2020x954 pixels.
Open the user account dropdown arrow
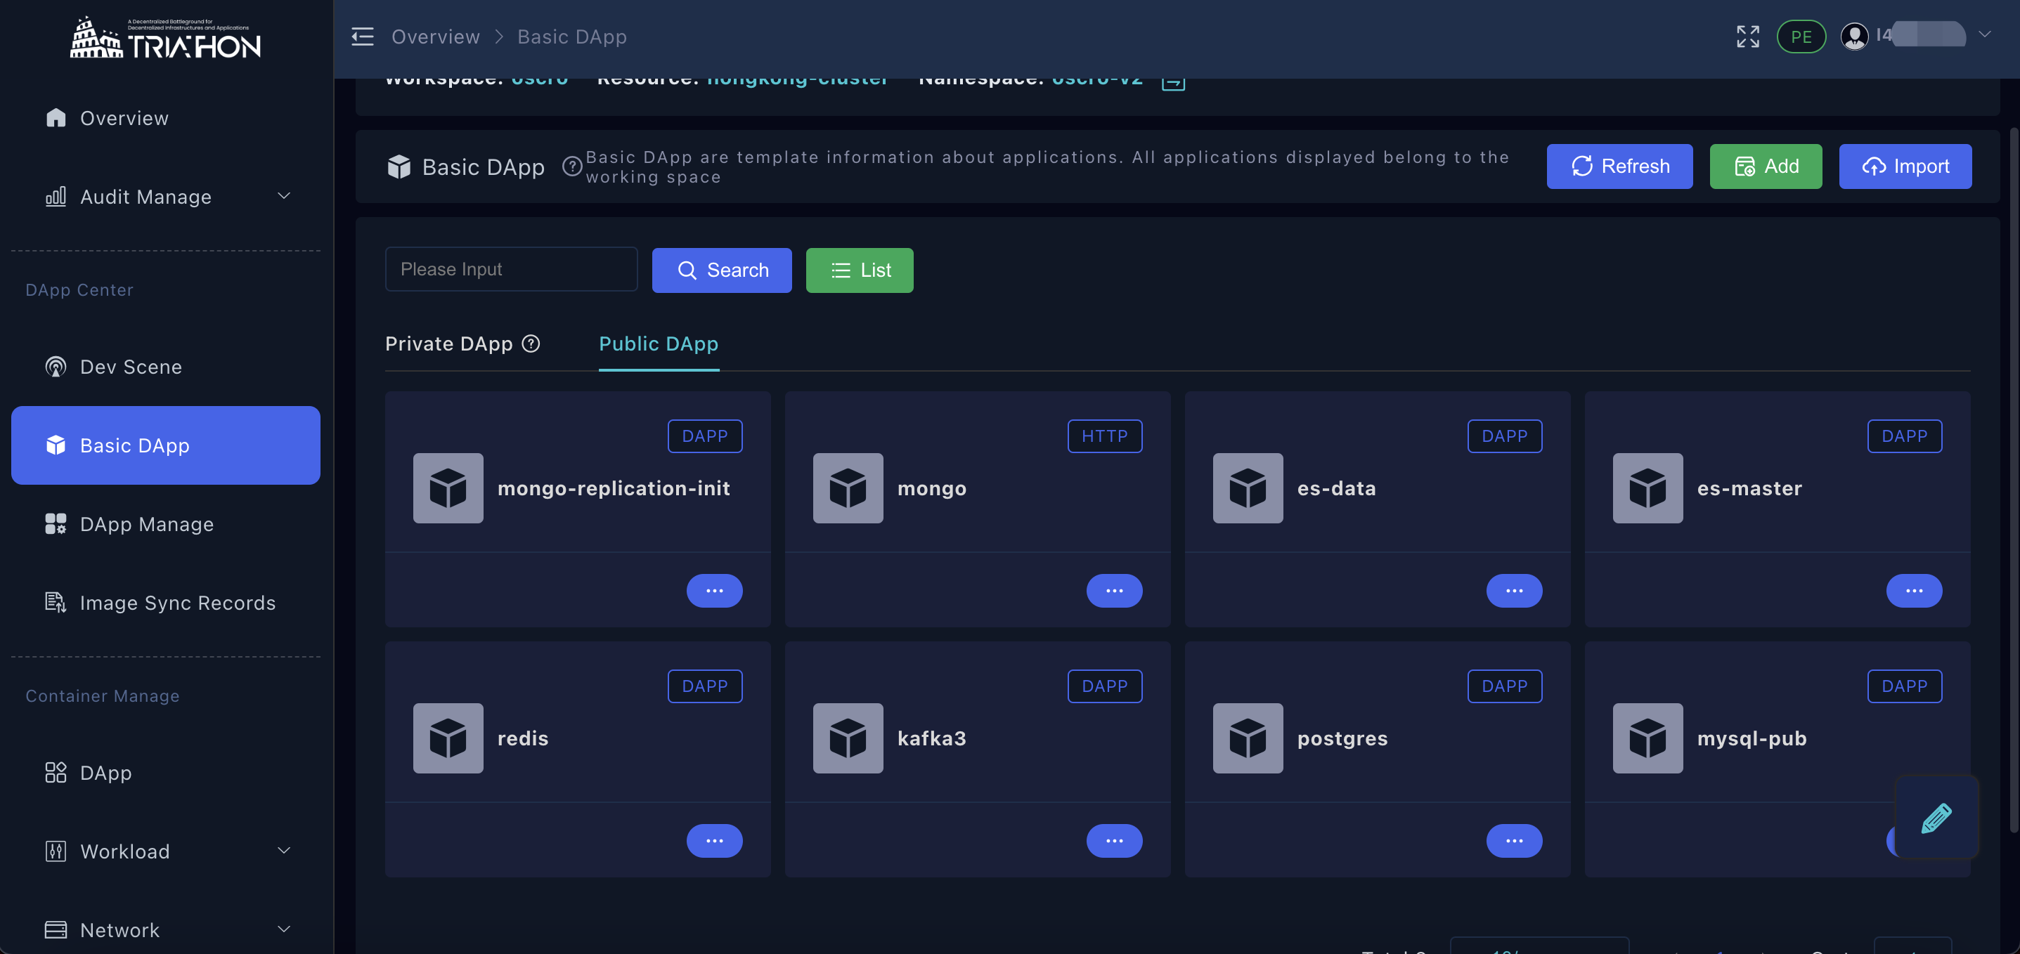(1984, 34)
